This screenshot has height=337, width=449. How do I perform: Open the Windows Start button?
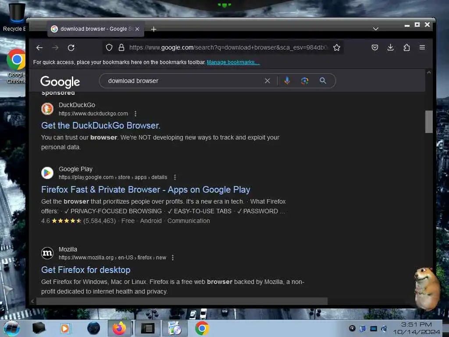(11, 328)
